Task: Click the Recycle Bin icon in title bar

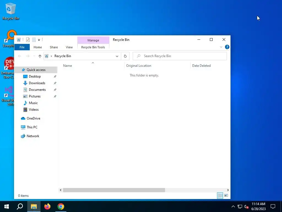Action: tap(19, 40)
